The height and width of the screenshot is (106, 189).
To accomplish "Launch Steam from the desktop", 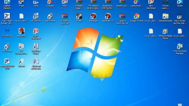I will 79,17.
